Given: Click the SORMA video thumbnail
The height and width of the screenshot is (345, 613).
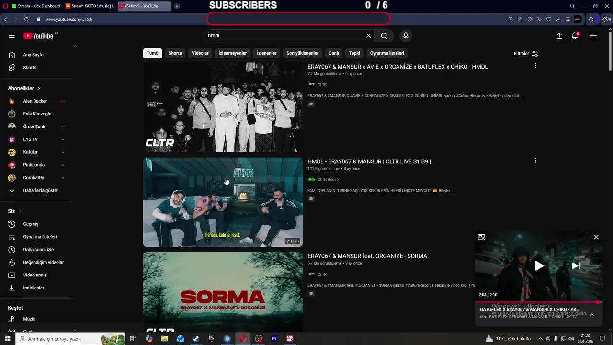Looking at the screenshot, I should pyautogui.click(x=223, y=292).
